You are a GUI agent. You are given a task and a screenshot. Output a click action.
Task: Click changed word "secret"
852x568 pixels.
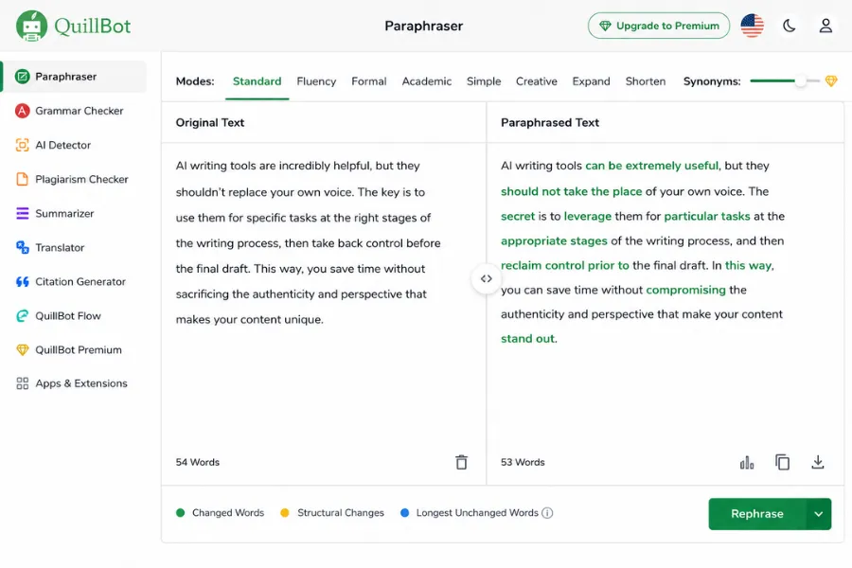tap(518, 217)
